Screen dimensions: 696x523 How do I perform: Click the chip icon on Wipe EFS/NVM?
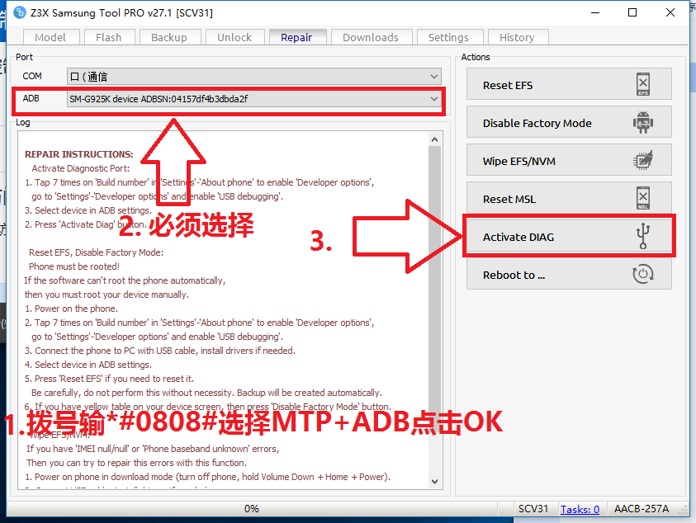pos(642,160)
